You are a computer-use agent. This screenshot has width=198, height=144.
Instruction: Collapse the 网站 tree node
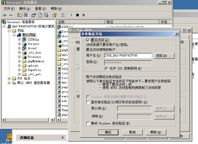pos(9,31)
